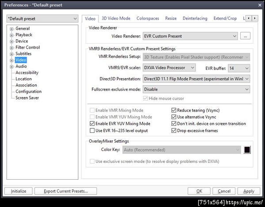
Task: Close the Preferences dialog
Action: pos(260,5)
